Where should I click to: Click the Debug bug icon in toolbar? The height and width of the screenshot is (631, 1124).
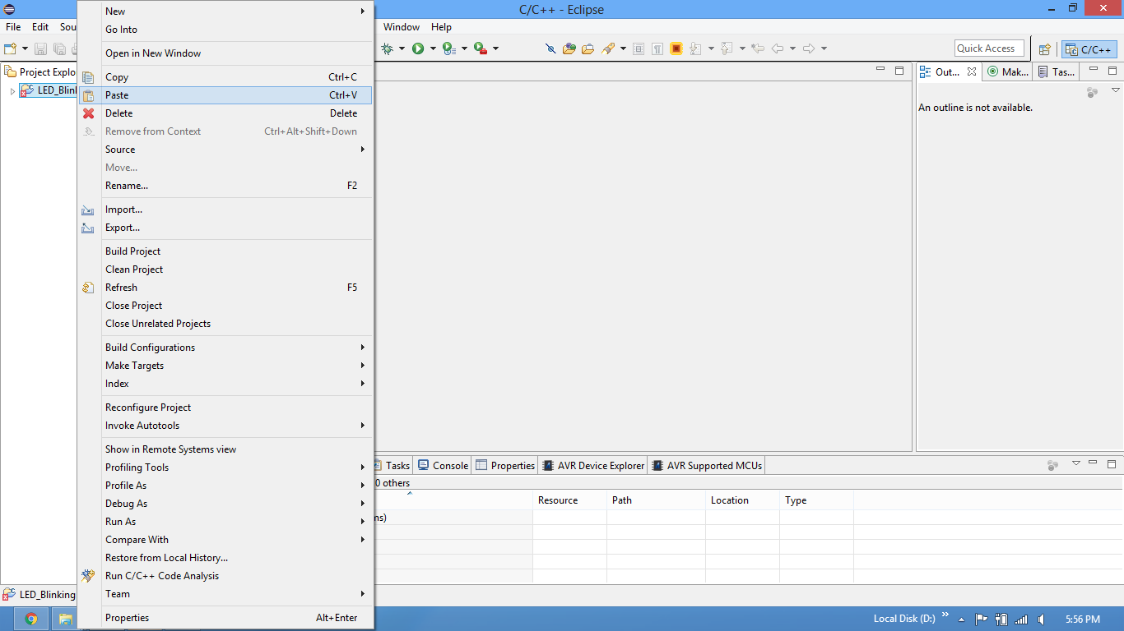point(388,48)
